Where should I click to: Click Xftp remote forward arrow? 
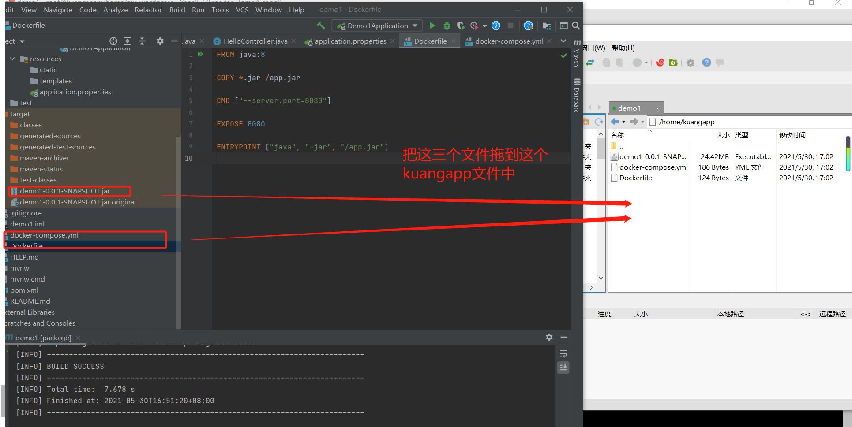[634, 122]
